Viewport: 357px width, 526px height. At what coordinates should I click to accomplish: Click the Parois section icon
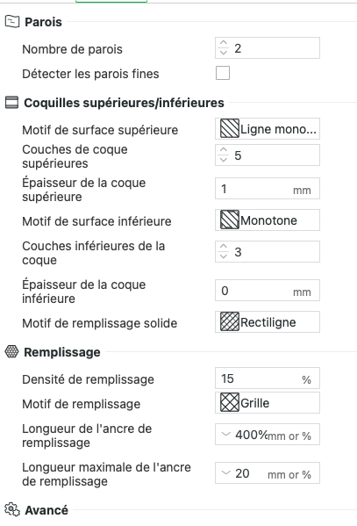point(12,22)
